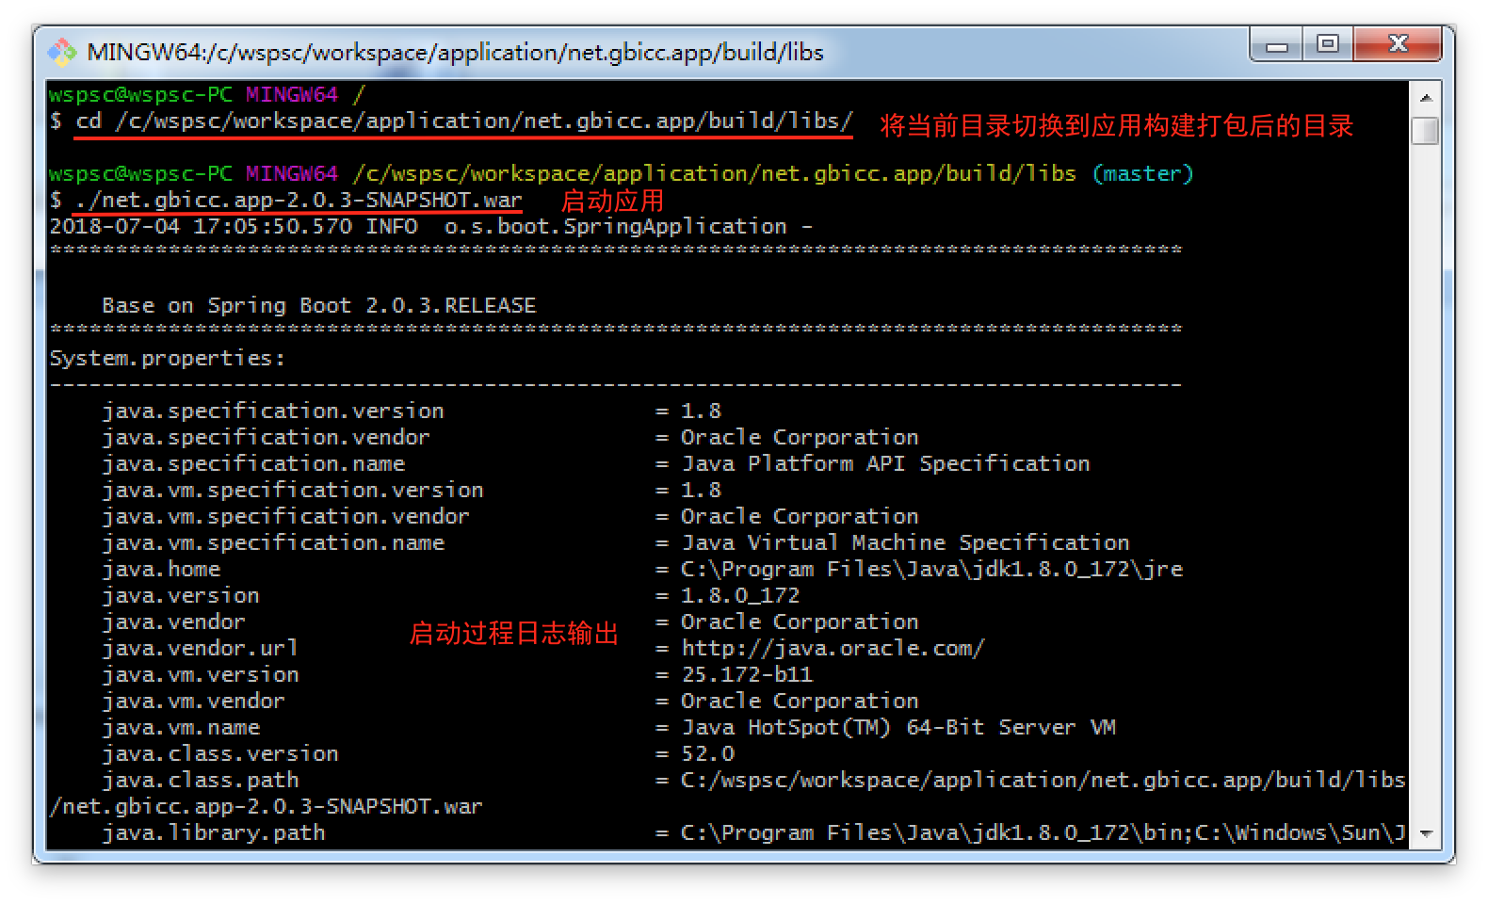Screen dimensions: 1488x904
Task: Click the java.version value 1.8.0_172
Action: click(740, 595)
